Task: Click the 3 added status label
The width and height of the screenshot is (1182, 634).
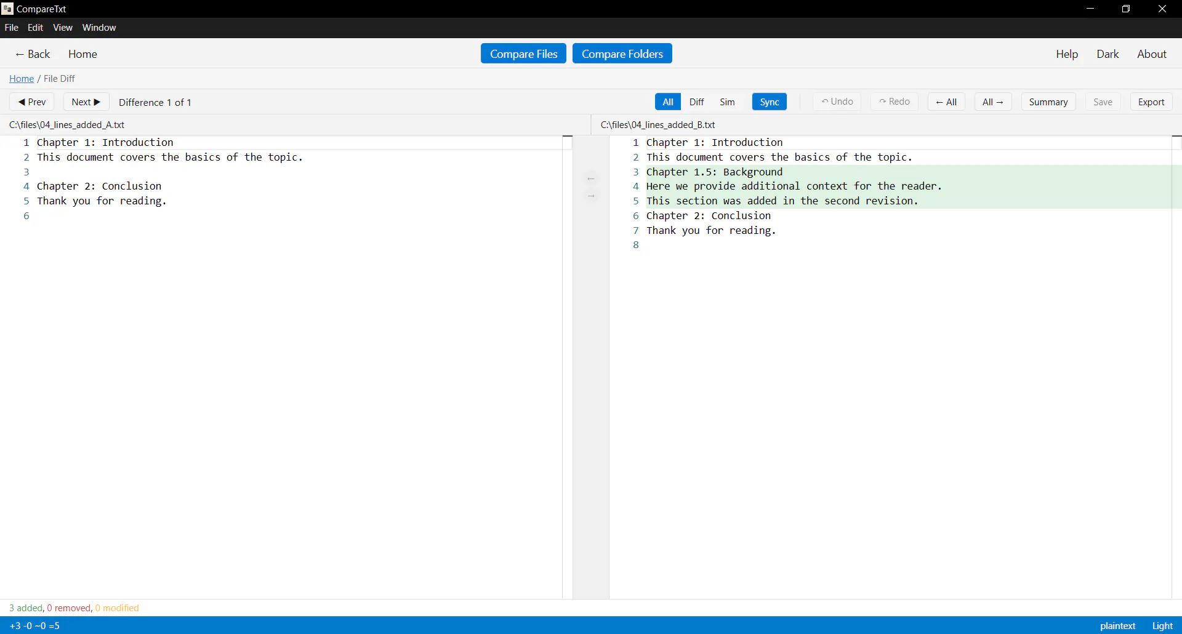Action: (26, 608)
